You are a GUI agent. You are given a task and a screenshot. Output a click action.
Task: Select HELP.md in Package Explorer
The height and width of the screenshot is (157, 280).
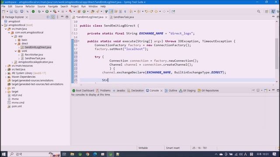point(17,95)
